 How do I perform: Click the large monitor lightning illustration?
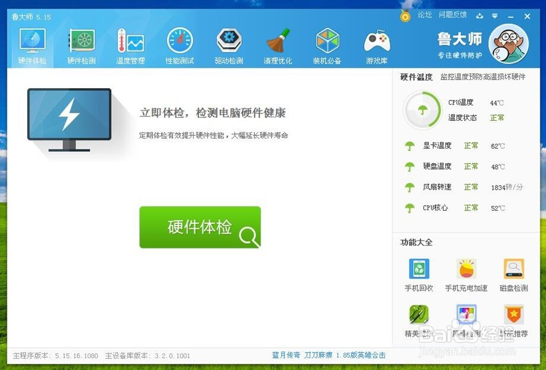(69, 120)
